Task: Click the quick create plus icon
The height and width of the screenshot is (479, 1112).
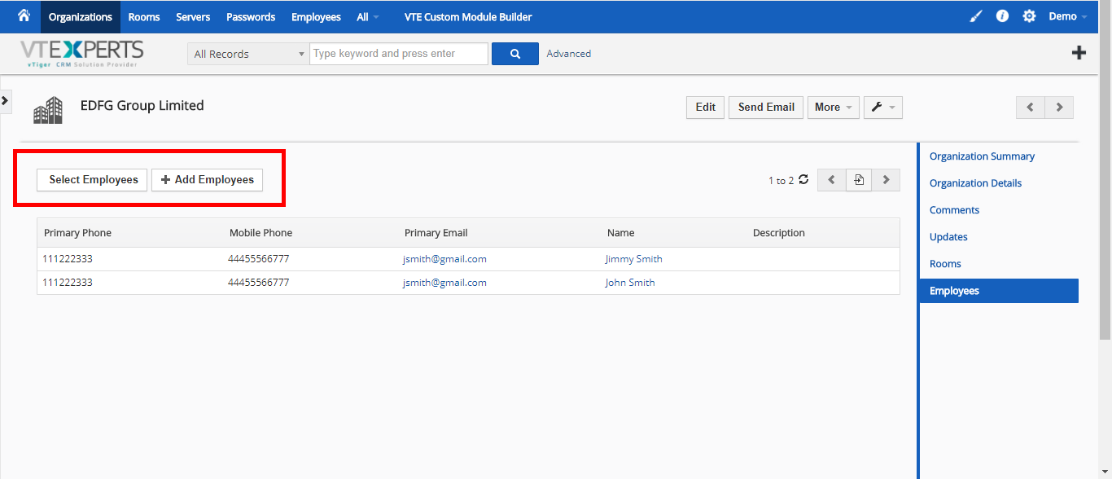Action: [x=1079, y=53]
